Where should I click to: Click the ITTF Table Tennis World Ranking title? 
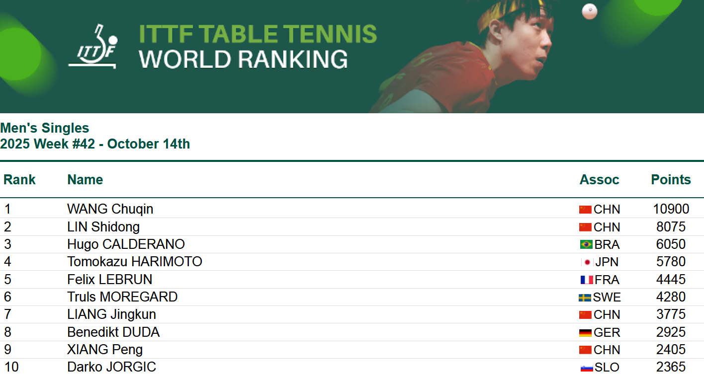pyautogui.click(x=258, y=46)
